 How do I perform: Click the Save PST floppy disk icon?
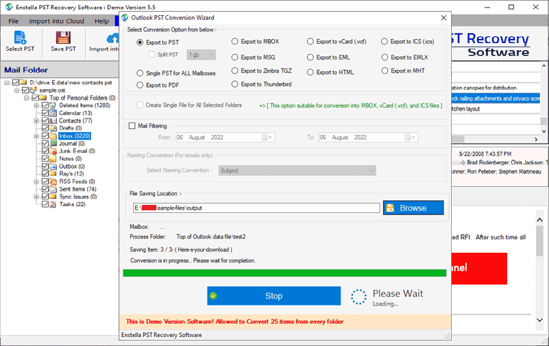[63, 38]
